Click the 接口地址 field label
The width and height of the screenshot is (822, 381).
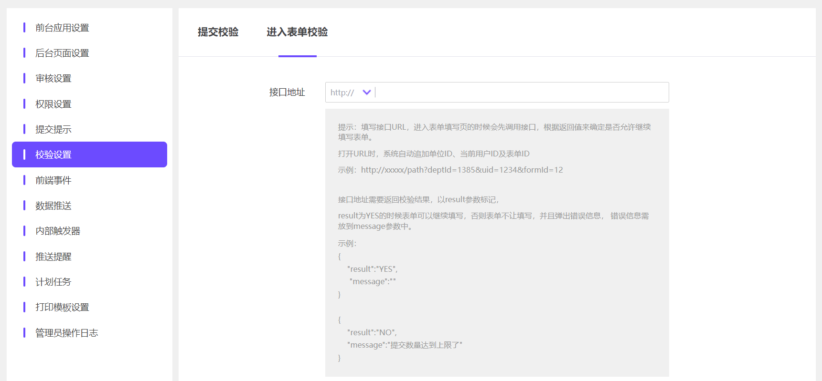[287, 93]
